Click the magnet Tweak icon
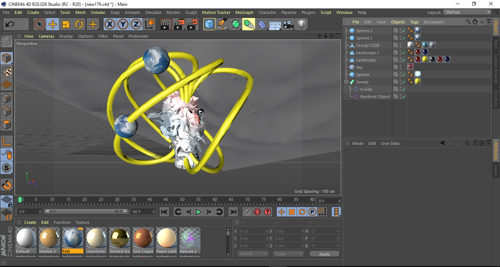The image size is (500, 267). point(7,185)
